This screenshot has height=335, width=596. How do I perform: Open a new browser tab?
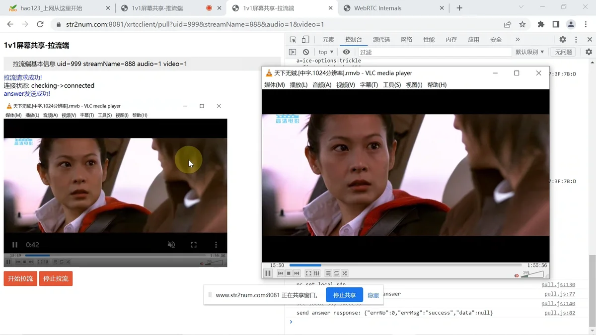(459, 8)
